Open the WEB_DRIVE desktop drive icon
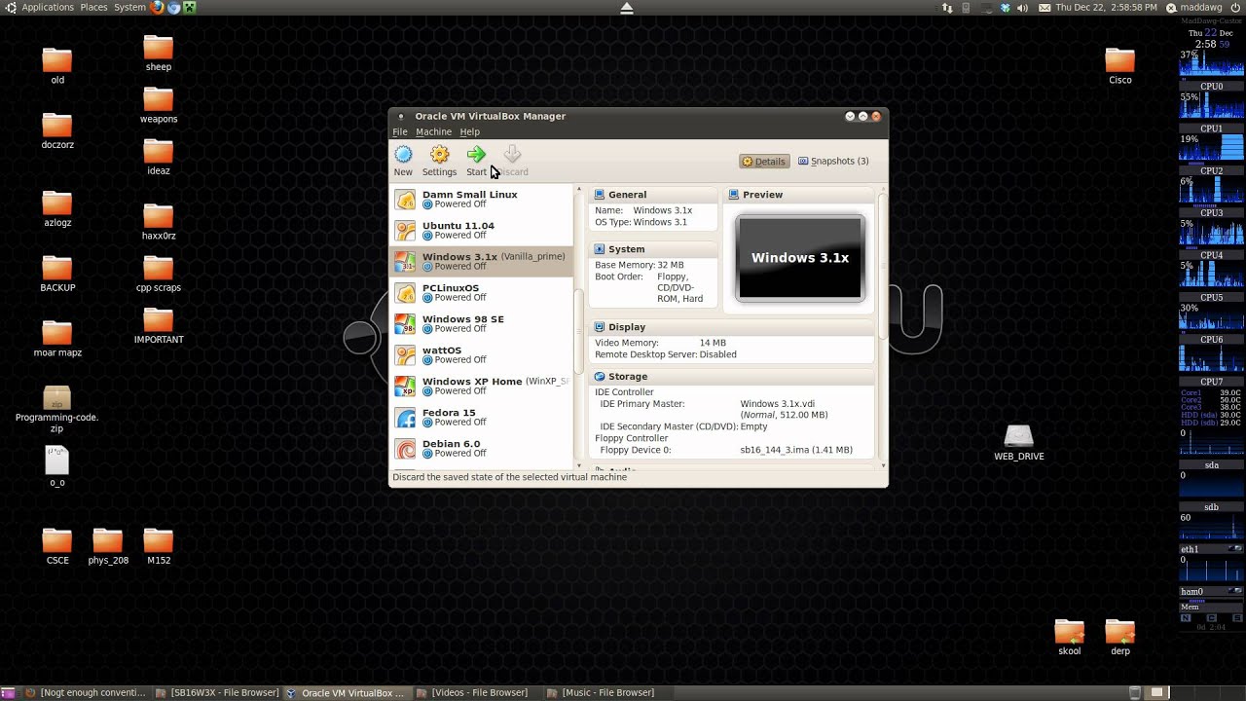This screenshot has height=701, width=1246. pos(1018,435)
